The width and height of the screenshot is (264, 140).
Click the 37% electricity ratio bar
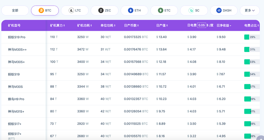pos(252,87)
